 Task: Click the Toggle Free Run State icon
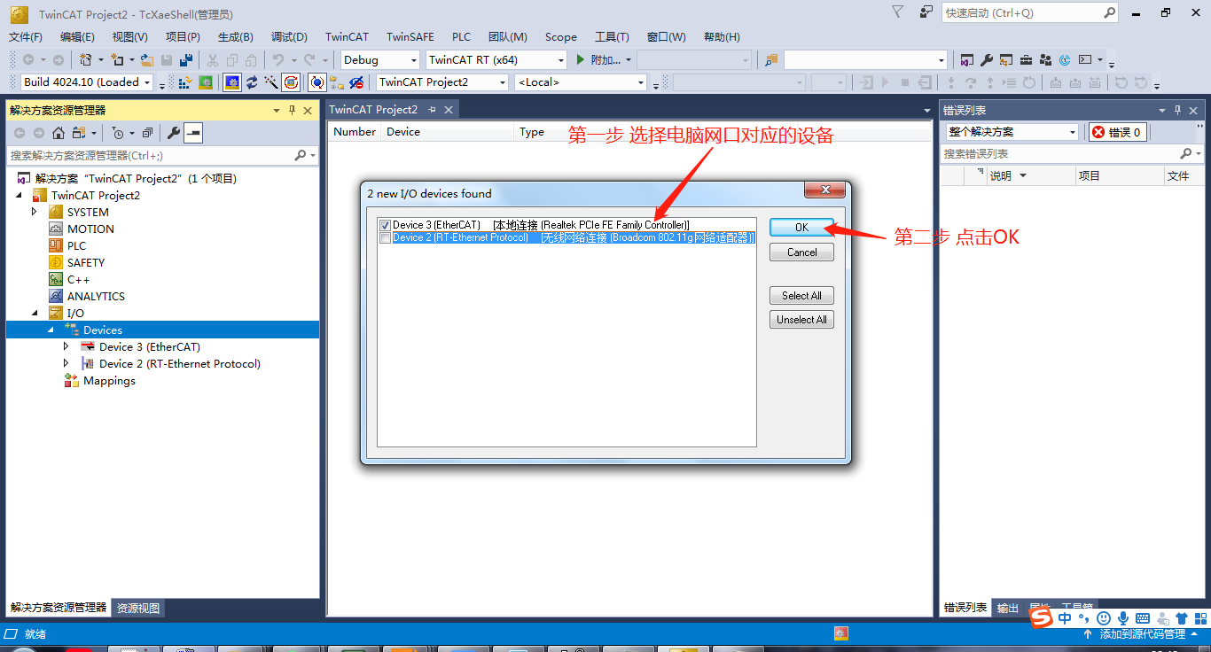pos(291,82)
